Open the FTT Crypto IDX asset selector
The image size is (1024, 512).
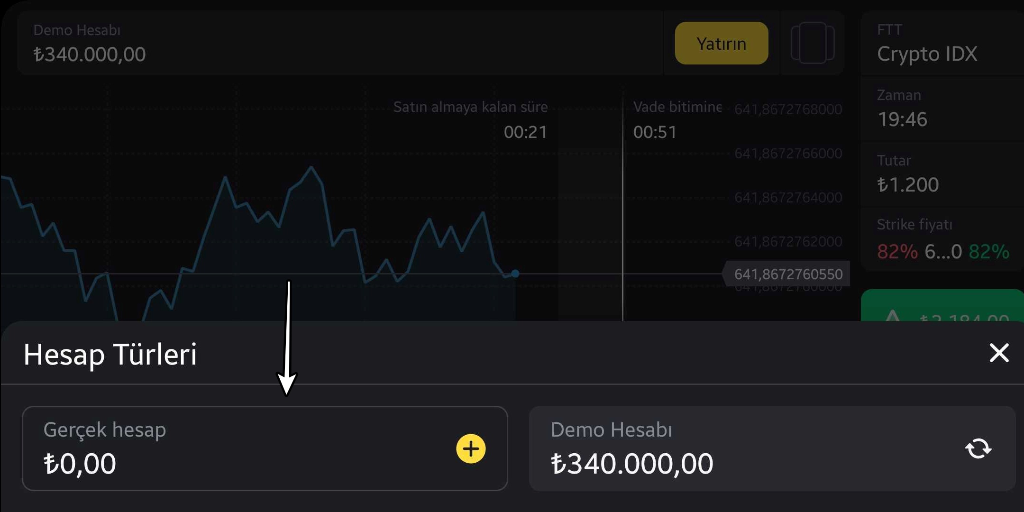[x=941, y=44]
